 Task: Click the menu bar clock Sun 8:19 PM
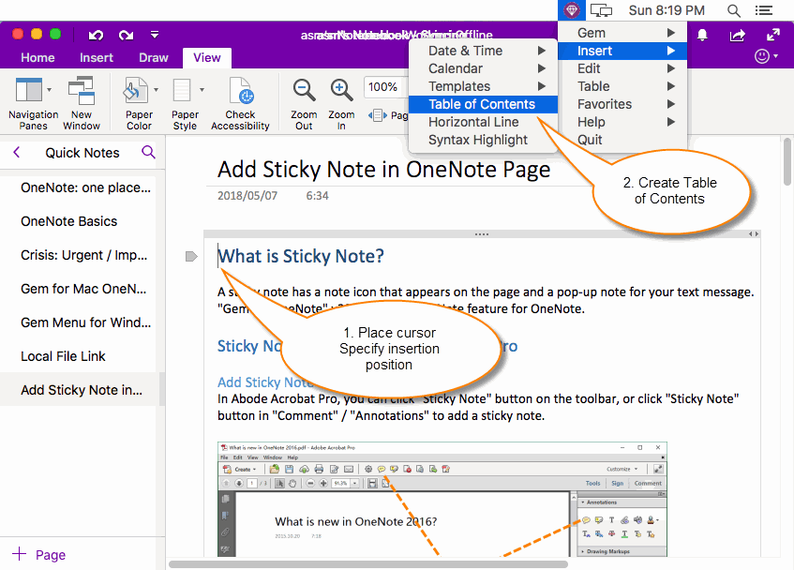point(667,10)
